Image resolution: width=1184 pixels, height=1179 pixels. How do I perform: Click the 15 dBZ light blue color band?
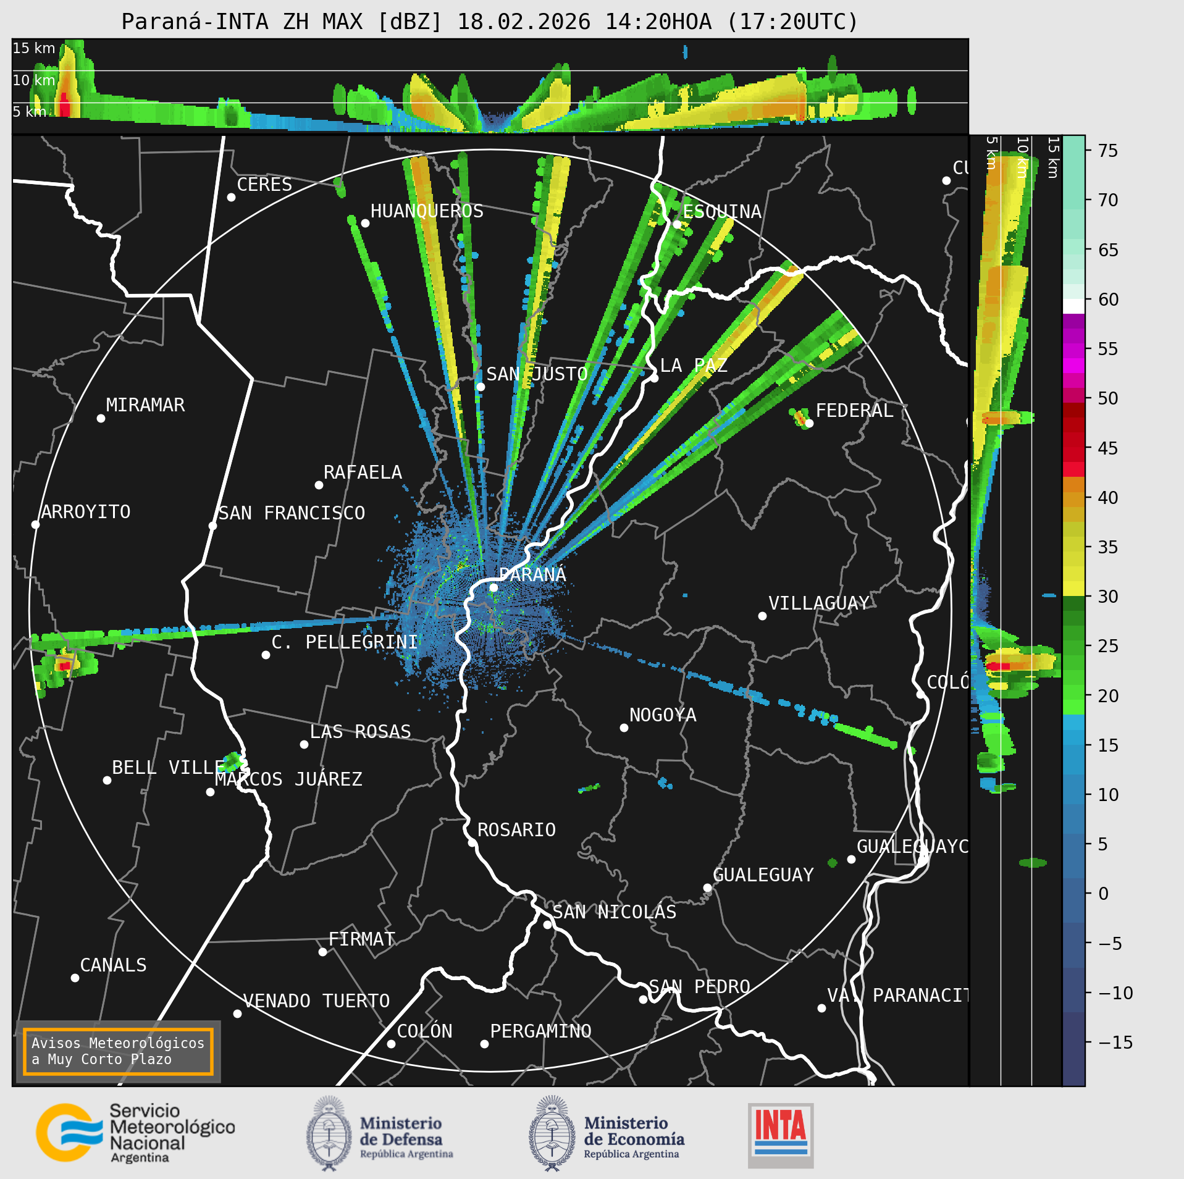pyautogui.click(x=1073, y=737)
